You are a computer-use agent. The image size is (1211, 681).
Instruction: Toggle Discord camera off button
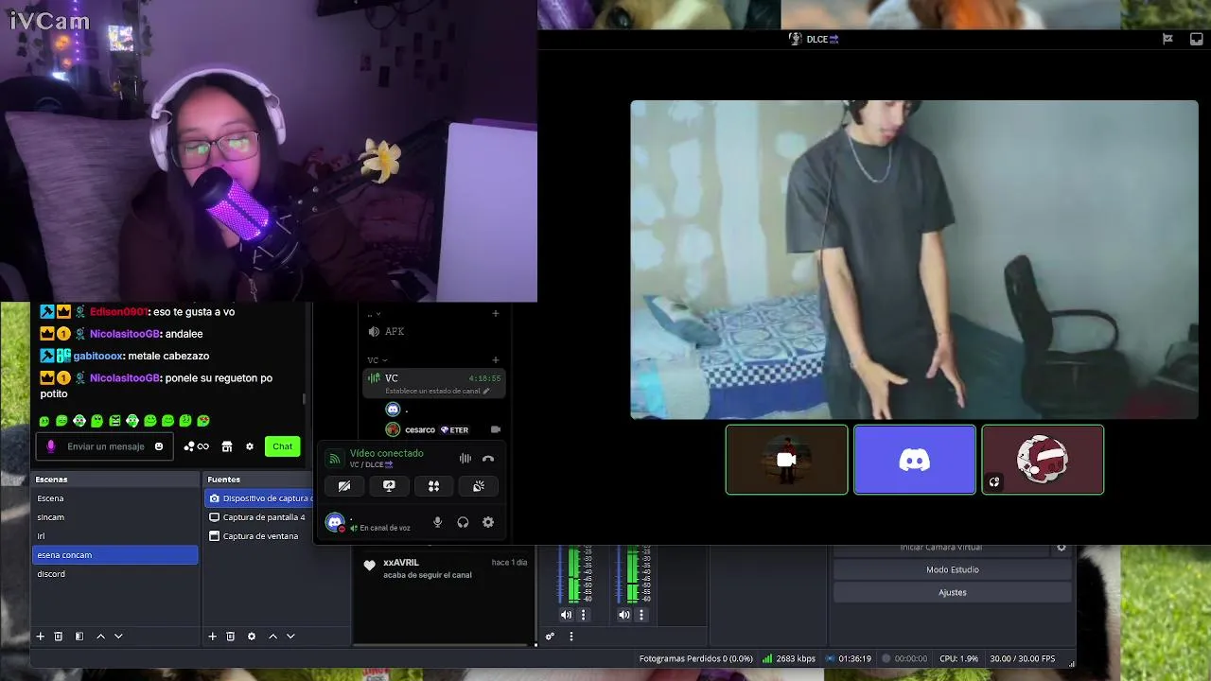344,486
